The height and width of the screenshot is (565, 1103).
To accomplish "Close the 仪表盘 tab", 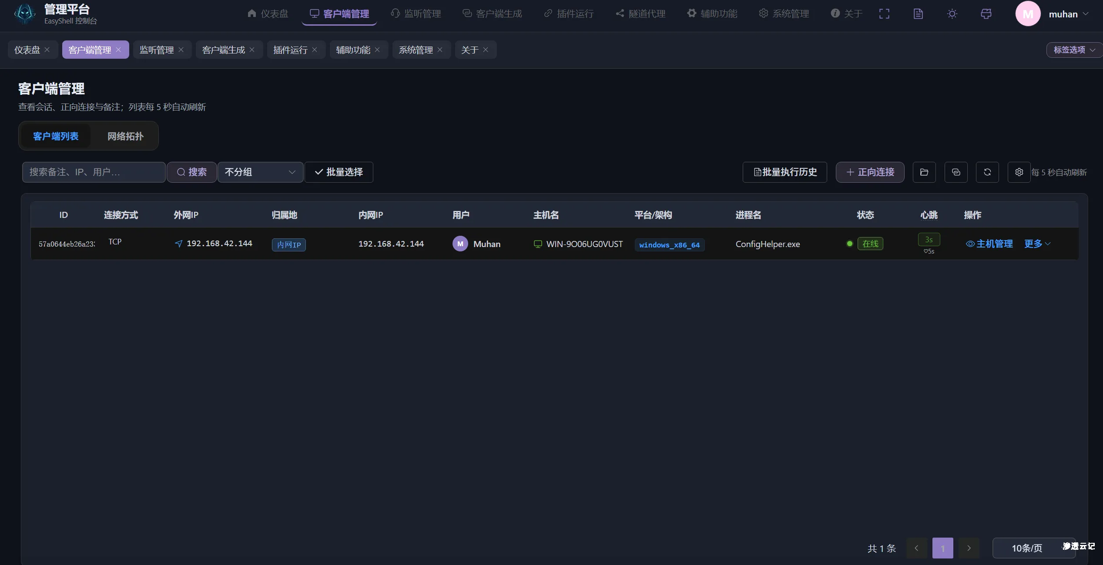I will pyautogui.click(x=47, y=50).
